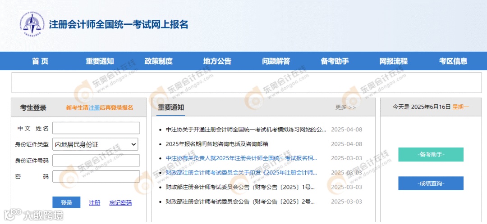Open the 重要通知 navigation tab

pyautogui.click(x=100, y=61)
